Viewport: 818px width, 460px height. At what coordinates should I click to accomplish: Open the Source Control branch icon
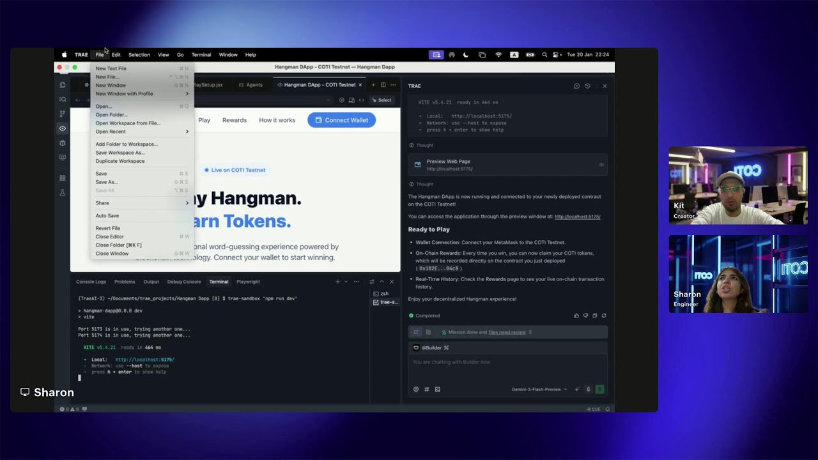[63, 114]
